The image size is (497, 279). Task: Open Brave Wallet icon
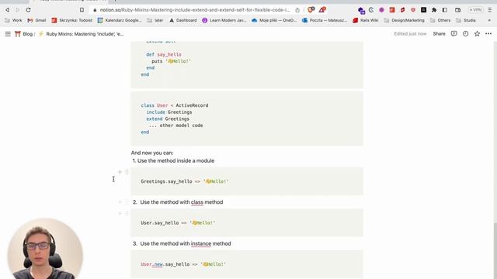point(457,10)
